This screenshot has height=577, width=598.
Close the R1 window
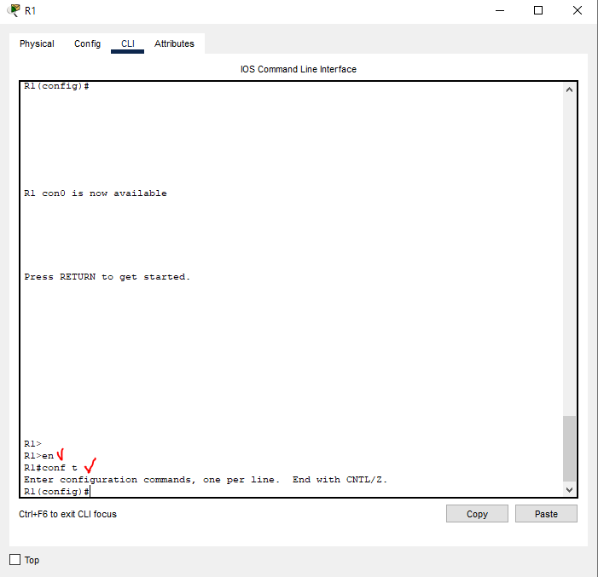tap(578, 11)
